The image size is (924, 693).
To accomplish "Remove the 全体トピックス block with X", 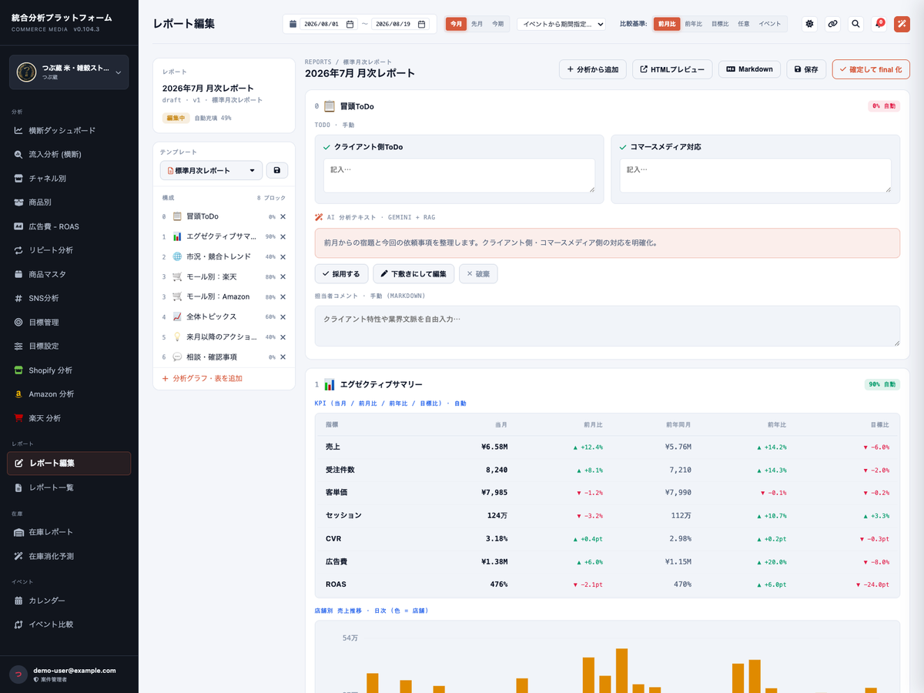I will tap(283, 317).
